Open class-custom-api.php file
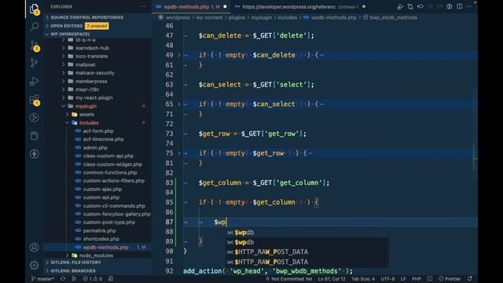Screen dimensions: 503x283 pyautogui.click(x=108, y=156)
